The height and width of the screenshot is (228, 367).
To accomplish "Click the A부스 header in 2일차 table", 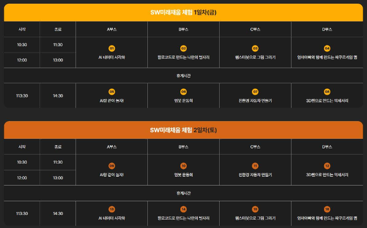I will pyautogui.click(x=112, y=147).
